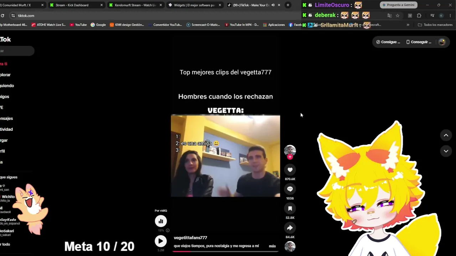The image size is (456, 256).
Task: Open the Aplicaciones bookmark
Action: tap(274, 25)
